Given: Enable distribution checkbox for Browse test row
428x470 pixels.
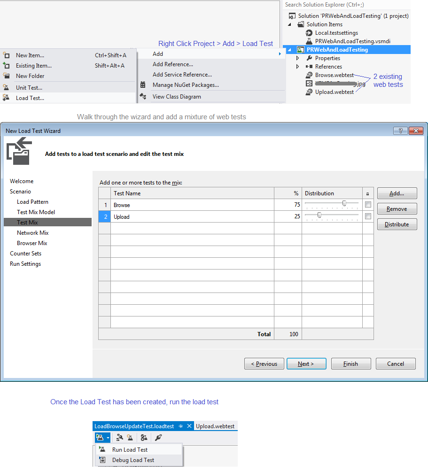Looking at the screenshot, I should 367,204.
